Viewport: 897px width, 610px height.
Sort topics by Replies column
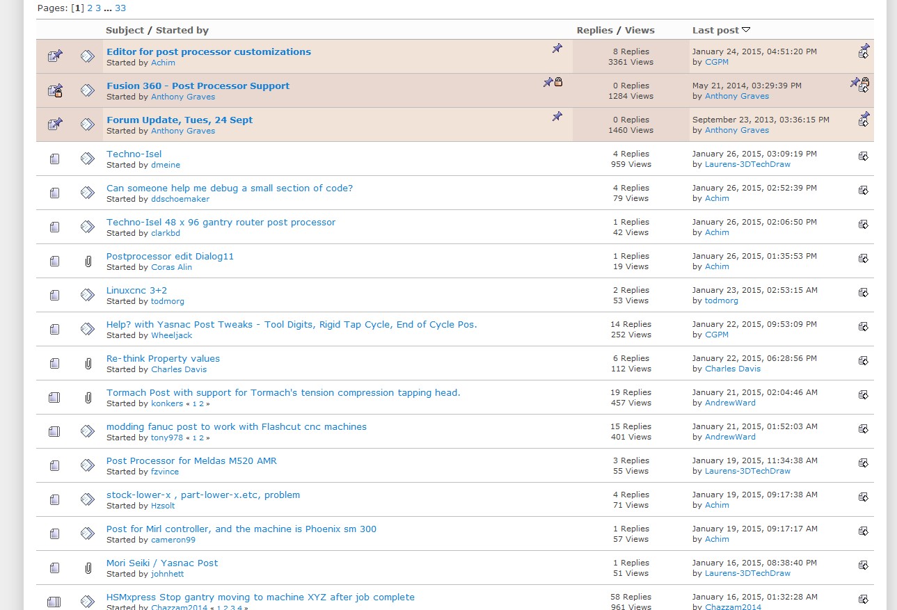[x=595, y=31]
